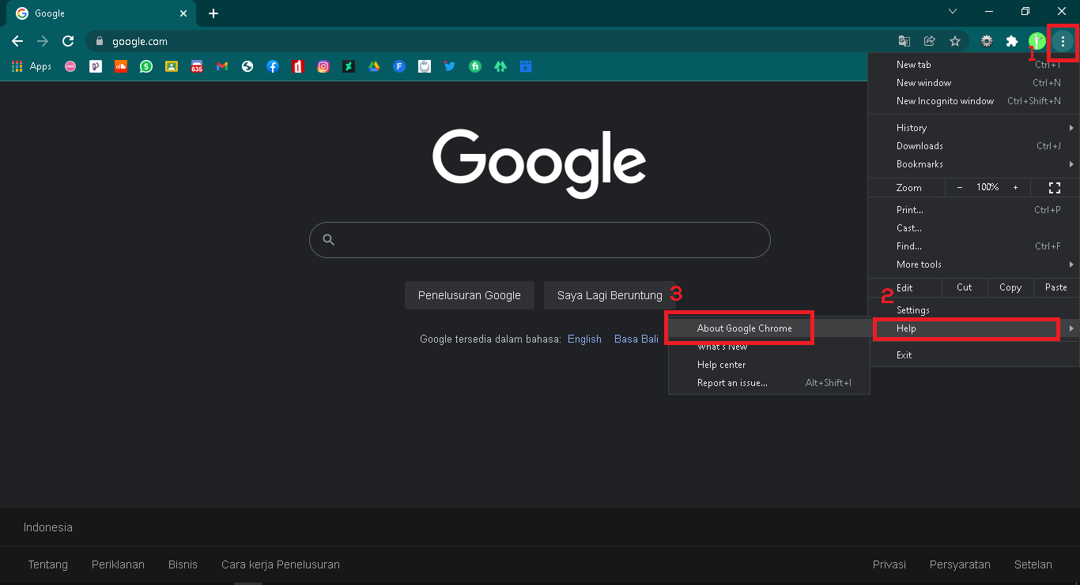Viewport: 1080px width, 585px height.
Task: Open the Gmail bookmark icon
Action: [222, 67]
